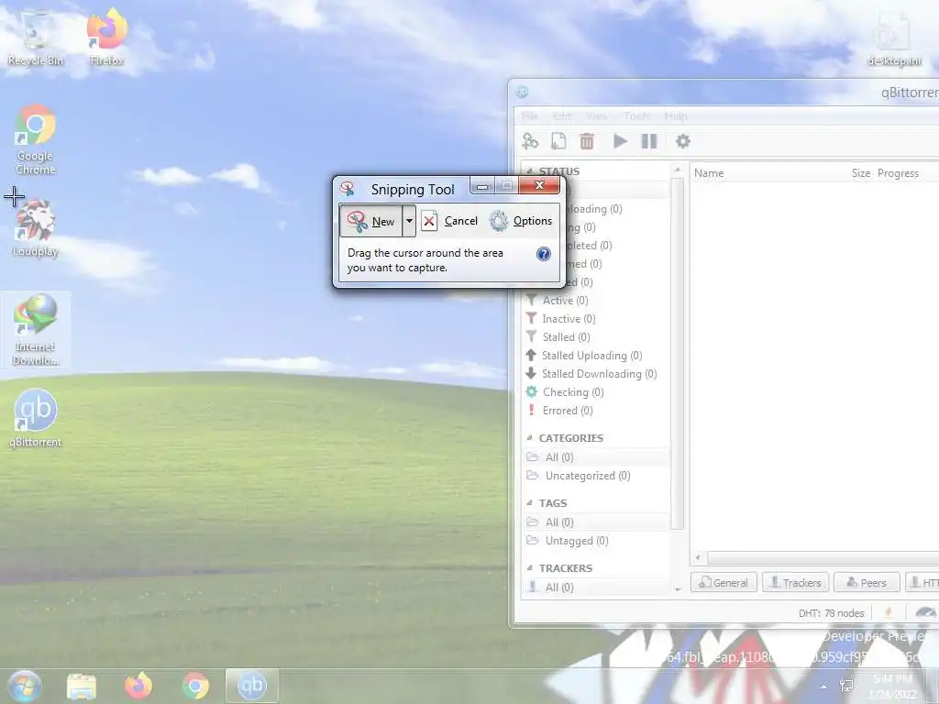Viewport: 939px width, 704px height.
Task: Open Snipping Tool Options
Action: click(521, 221)
